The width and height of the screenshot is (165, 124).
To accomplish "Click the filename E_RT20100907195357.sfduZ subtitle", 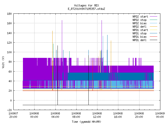I will 86,9.
